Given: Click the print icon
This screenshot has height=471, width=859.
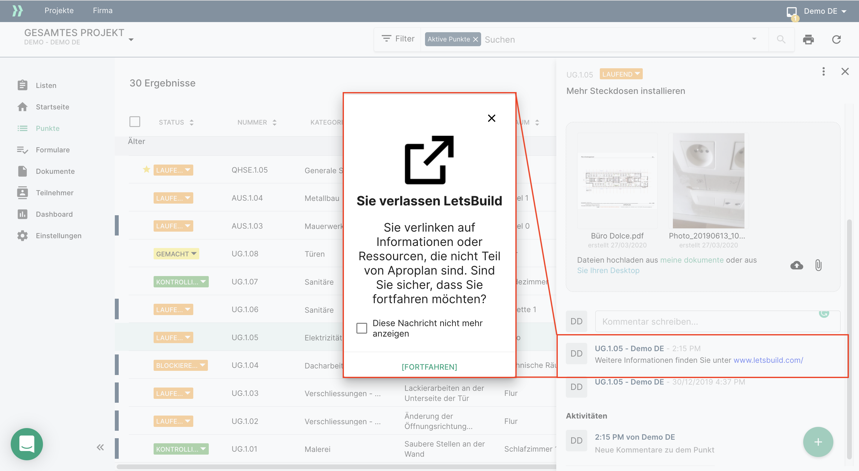Looking at the screenshot, I should [808, 40].
